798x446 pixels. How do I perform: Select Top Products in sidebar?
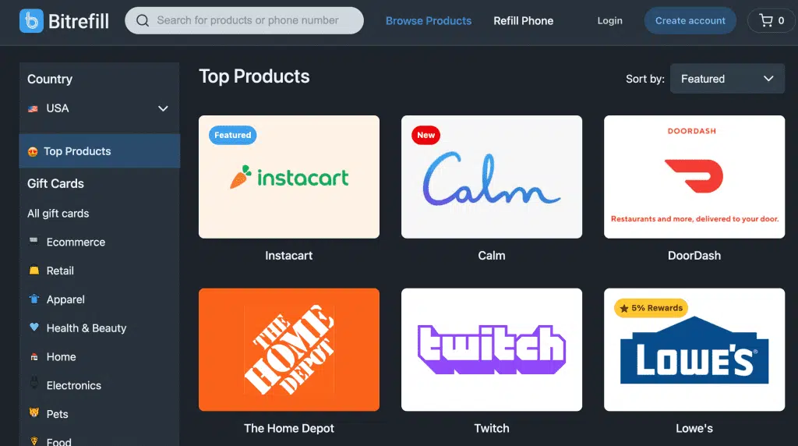pos(100,151)
